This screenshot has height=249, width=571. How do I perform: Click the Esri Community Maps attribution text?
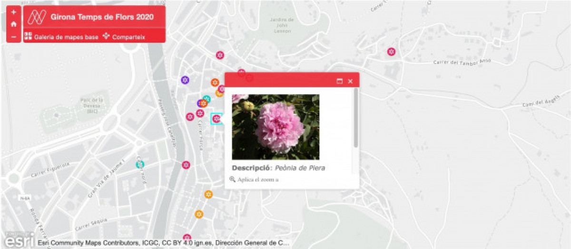pos(163,243)
